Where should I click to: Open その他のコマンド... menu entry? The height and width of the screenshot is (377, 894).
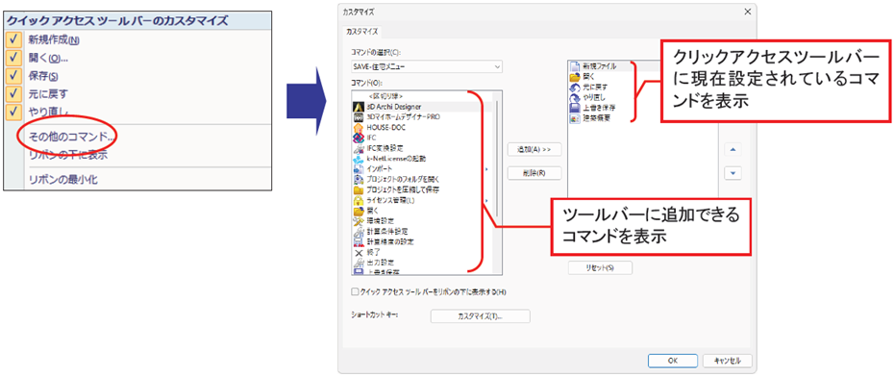pyautogui.click(x=72, y=137)
